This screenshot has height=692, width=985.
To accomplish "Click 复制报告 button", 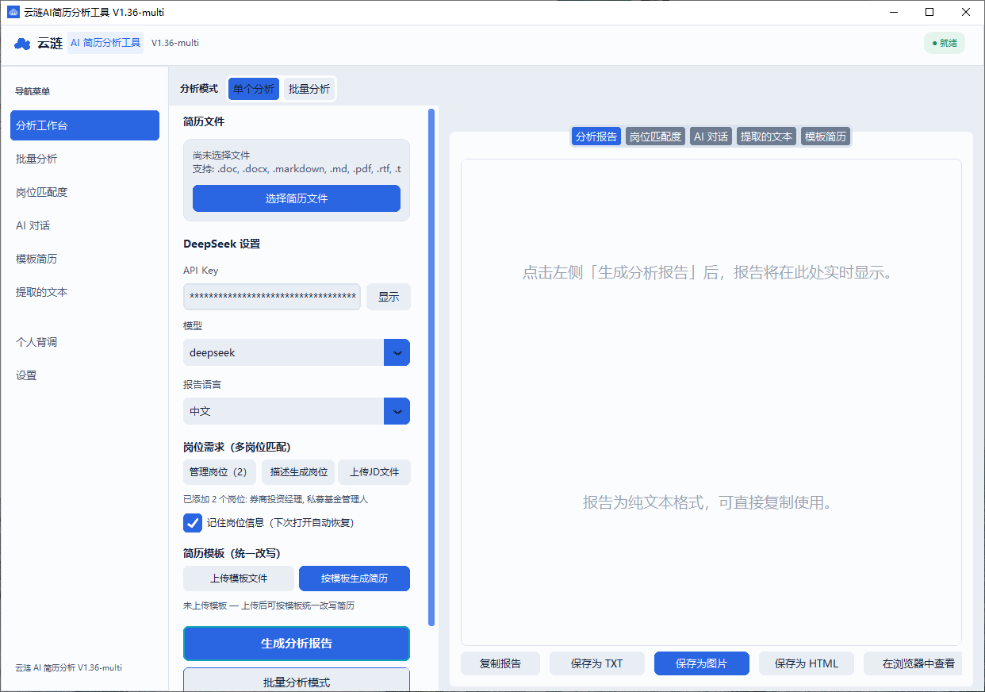I will (x=500, y=663).
